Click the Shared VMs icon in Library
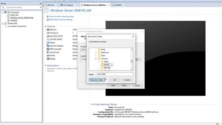222x125 pixels. (x=6, y=24)
